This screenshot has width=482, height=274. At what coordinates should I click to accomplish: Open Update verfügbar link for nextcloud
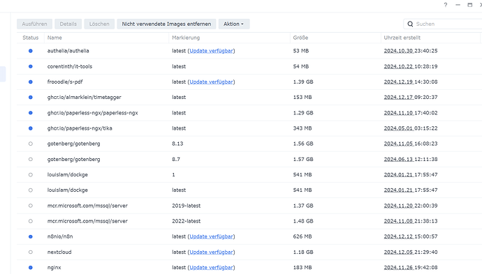(x=211, y=252)
